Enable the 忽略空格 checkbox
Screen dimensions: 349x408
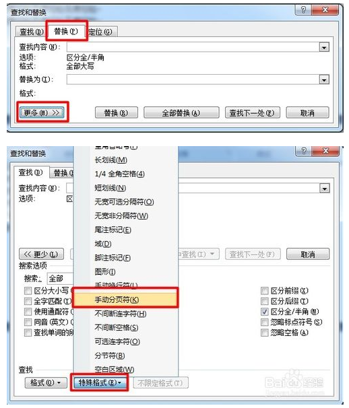264,333
